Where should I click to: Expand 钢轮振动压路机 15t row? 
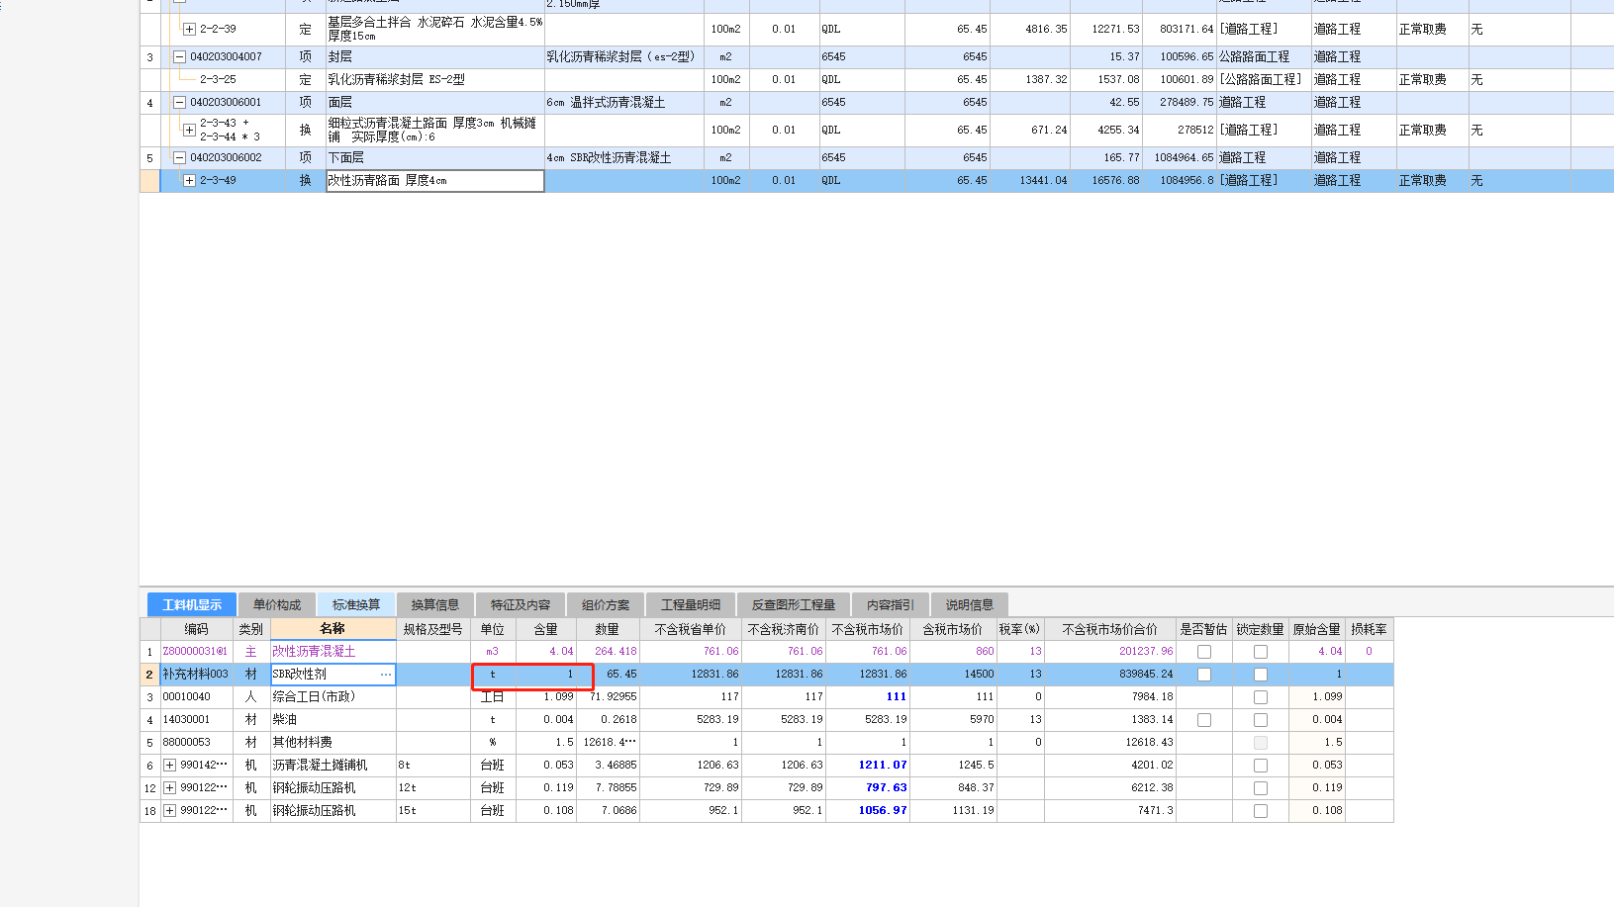(170, 811)
